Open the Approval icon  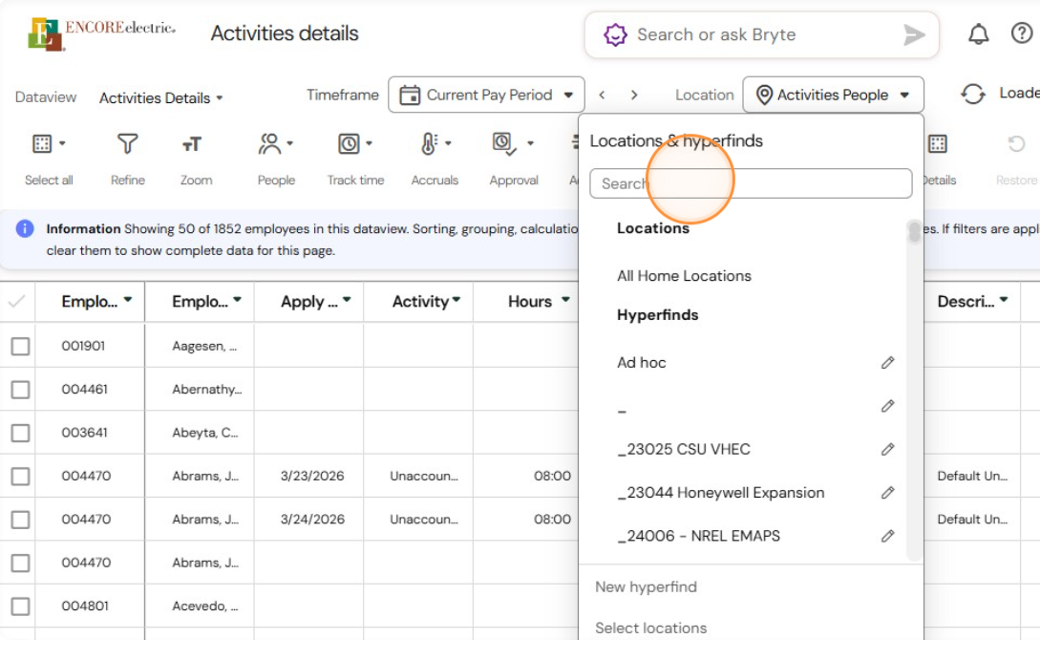click(503, 143)
